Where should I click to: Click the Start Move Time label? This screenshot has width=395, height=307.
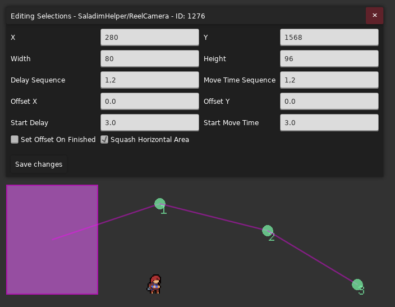click(x=231, y=122)
